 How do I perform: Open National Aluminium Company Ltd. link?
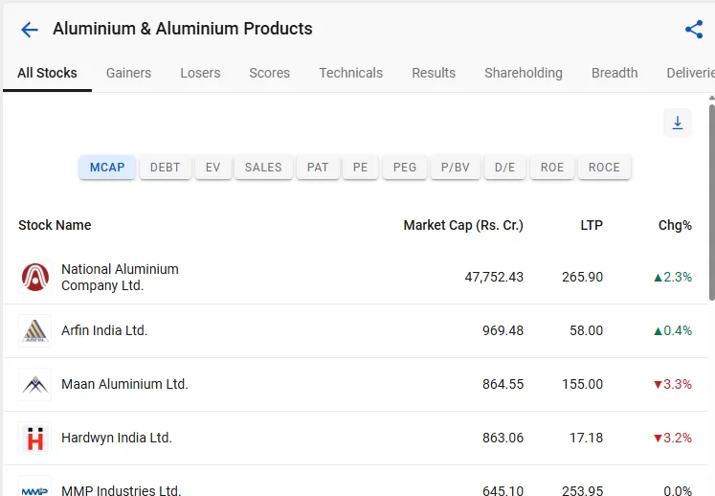point(120,277)
